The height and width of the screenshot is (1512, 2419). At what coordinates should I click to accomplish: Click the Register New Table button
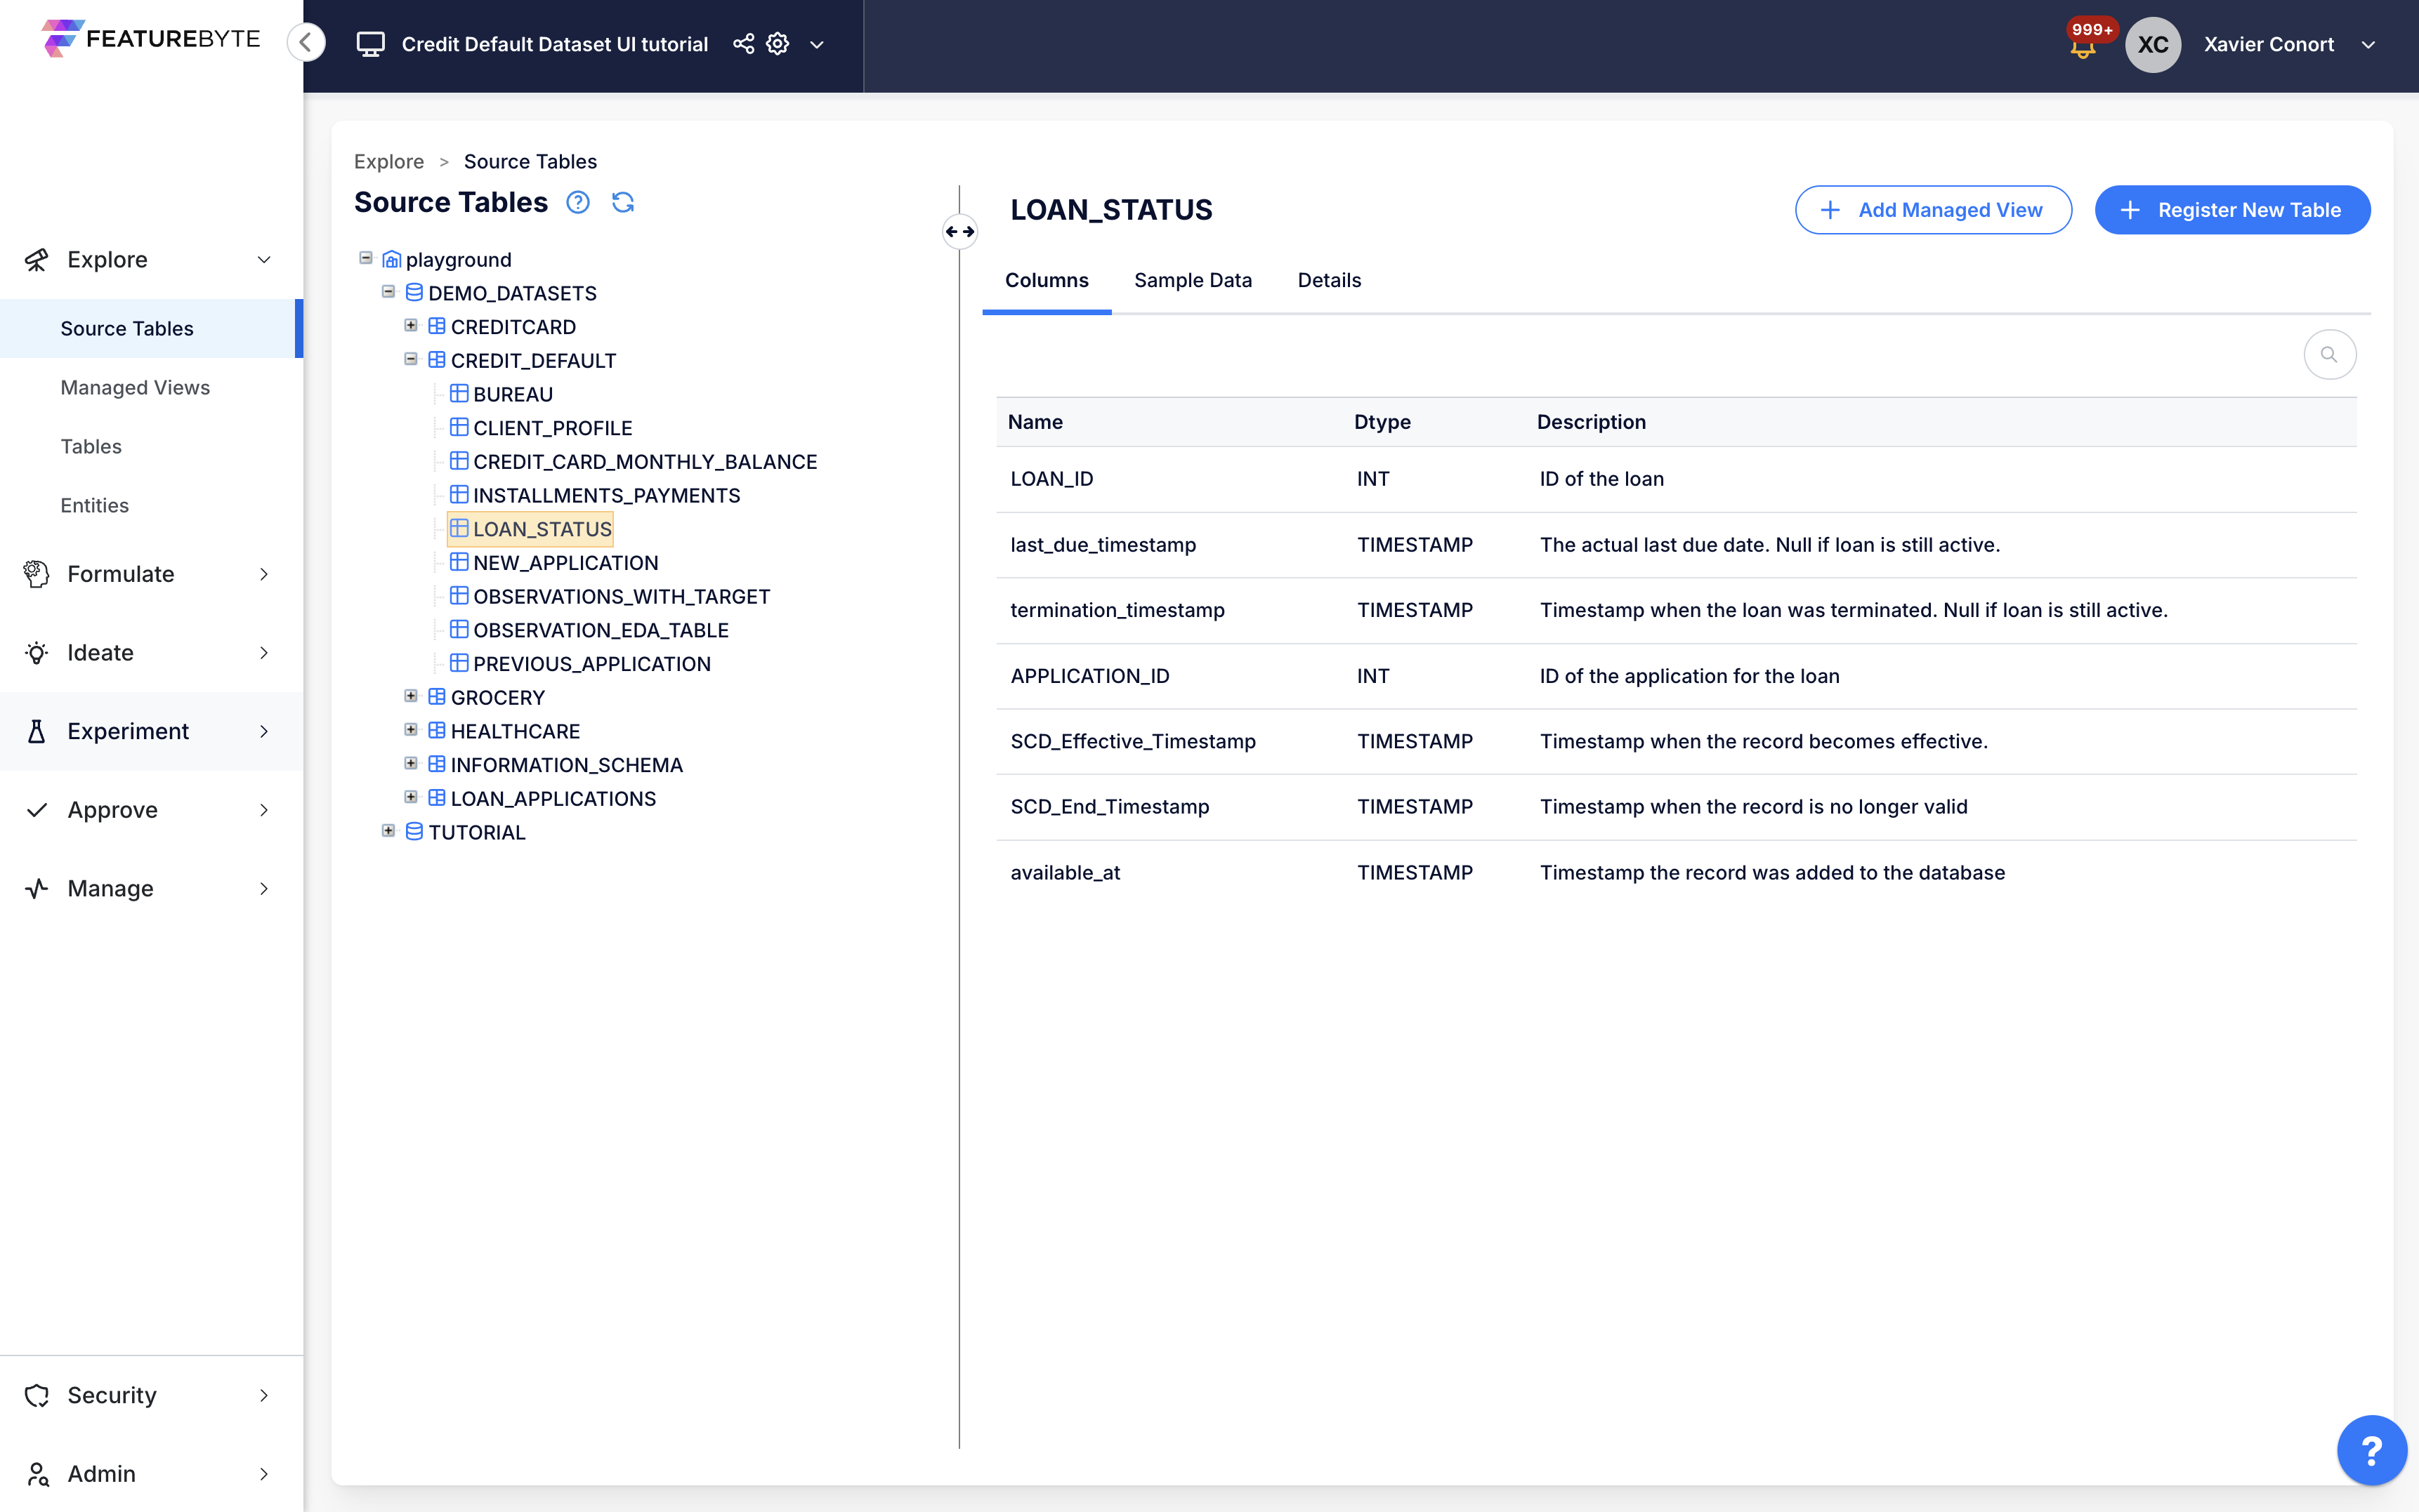[x=2231, y=210]
